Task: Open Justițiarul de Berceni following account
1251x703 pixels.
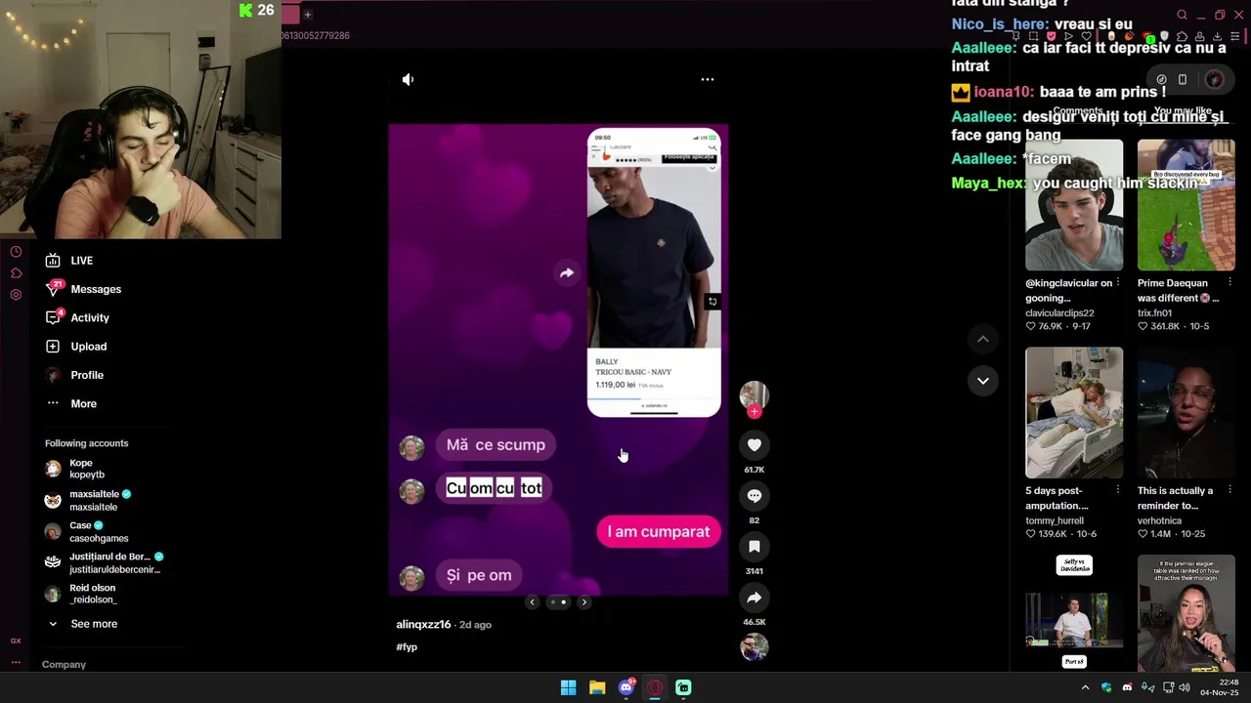Action: (105, 562)
